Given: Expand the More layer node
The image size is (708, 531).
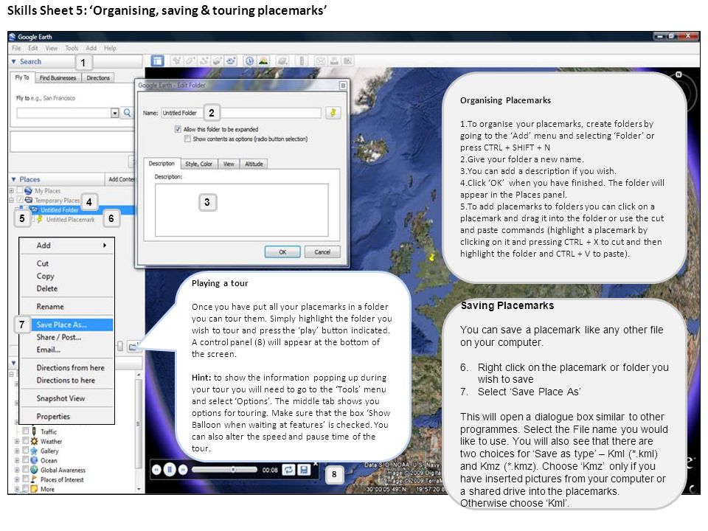Looking at the screenshot, I should point(17,488).
